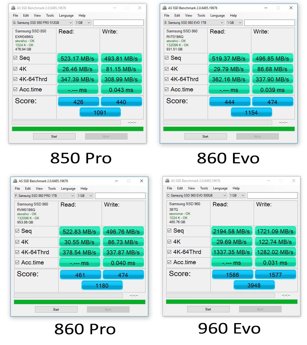Click the AS SSD app icon in the 860 PRO window
Screen dimensions: 307x345
[x=15, y=181]
